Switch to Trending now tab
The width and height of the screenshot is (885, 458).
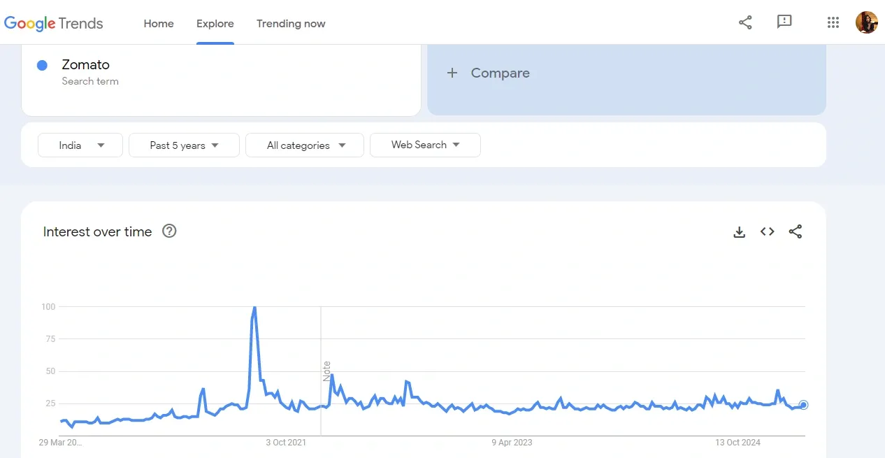291,24
